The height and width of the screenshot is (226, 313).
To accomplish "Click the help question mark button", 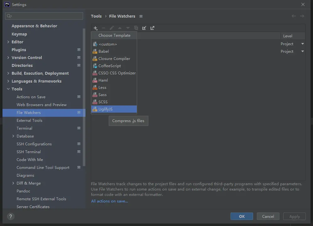I will [11, 216].
